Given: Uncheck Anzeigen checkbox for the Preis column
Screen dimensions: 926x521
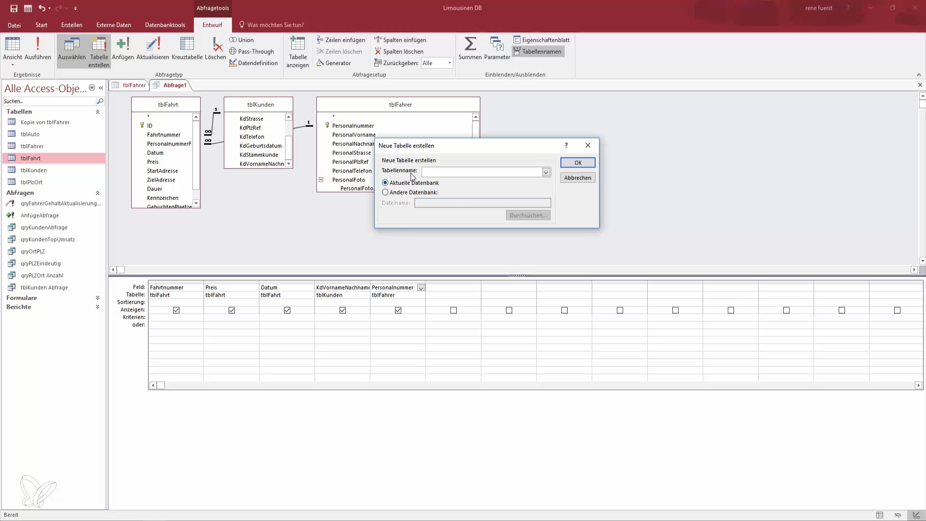Looking at the screenshot, I should (x=231, y=310).
